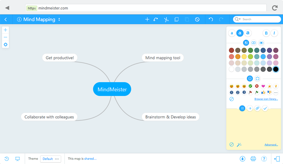Open theme more options ellipsis
This screenshot has height=164, width=283.
point(57,159)
